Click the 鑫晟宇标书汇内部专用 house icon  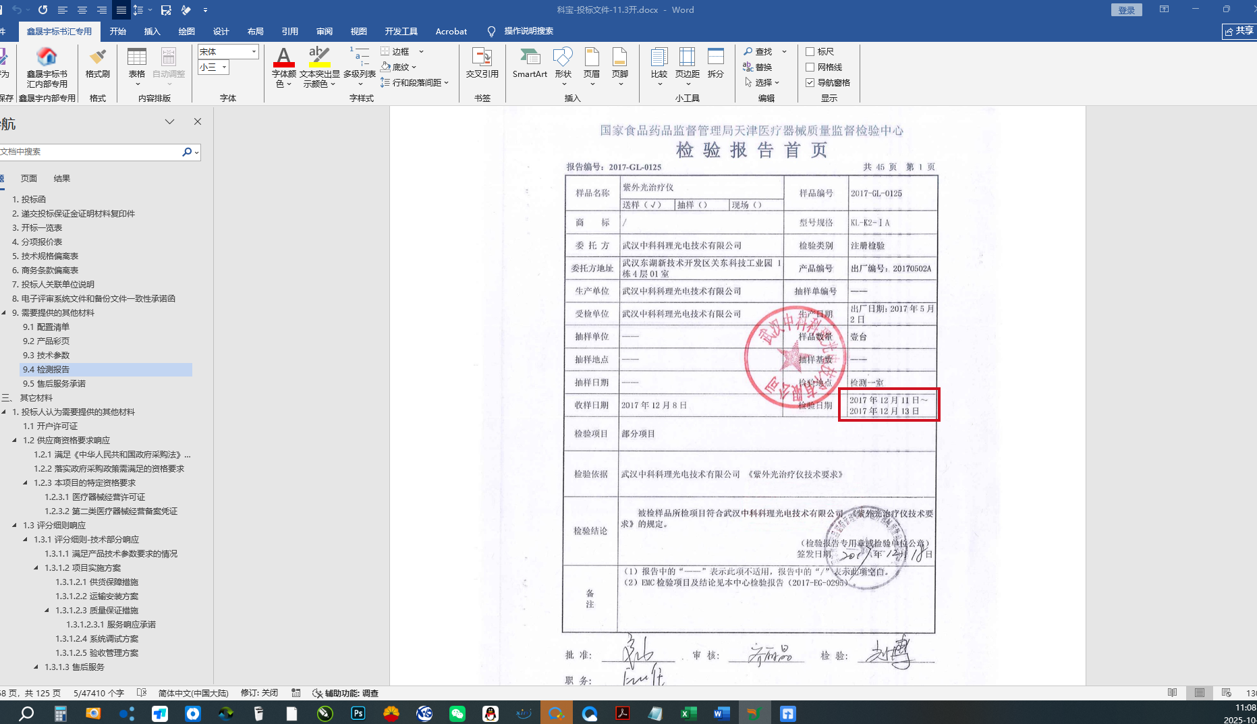click(x=47, y=57)
